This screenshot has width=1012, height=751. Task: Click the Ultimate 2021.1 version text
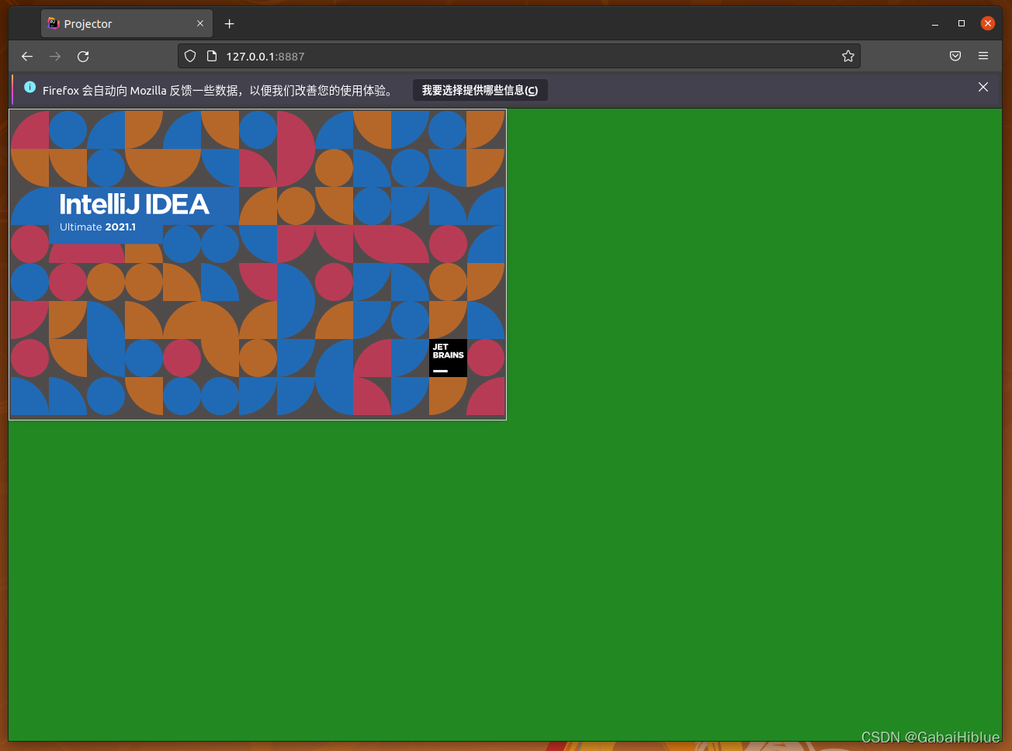(x=98, y=227)
